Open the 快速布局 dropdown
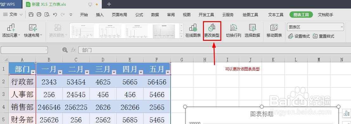Viewport: 351px width, 124px height. (x=33, y=31)
